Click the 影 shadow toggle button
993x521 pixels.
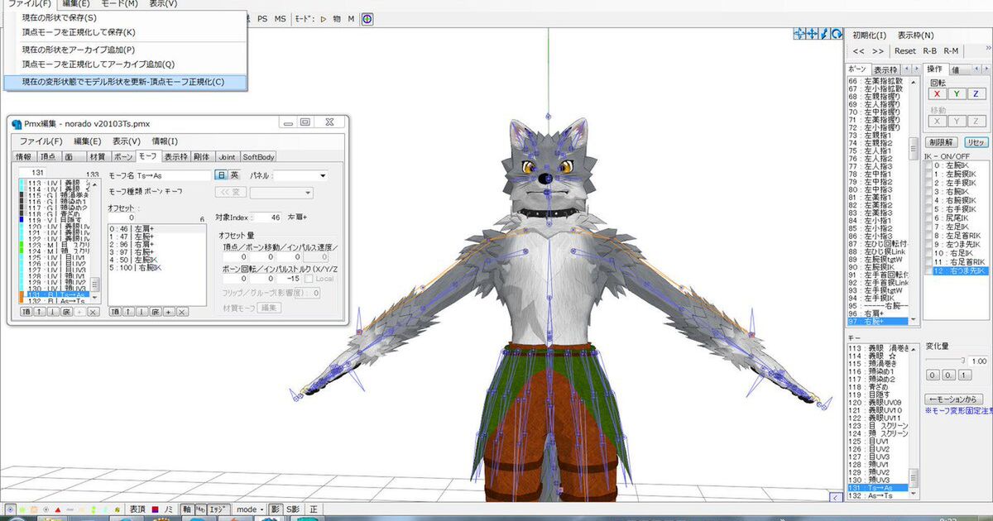(x=276, y=509)
